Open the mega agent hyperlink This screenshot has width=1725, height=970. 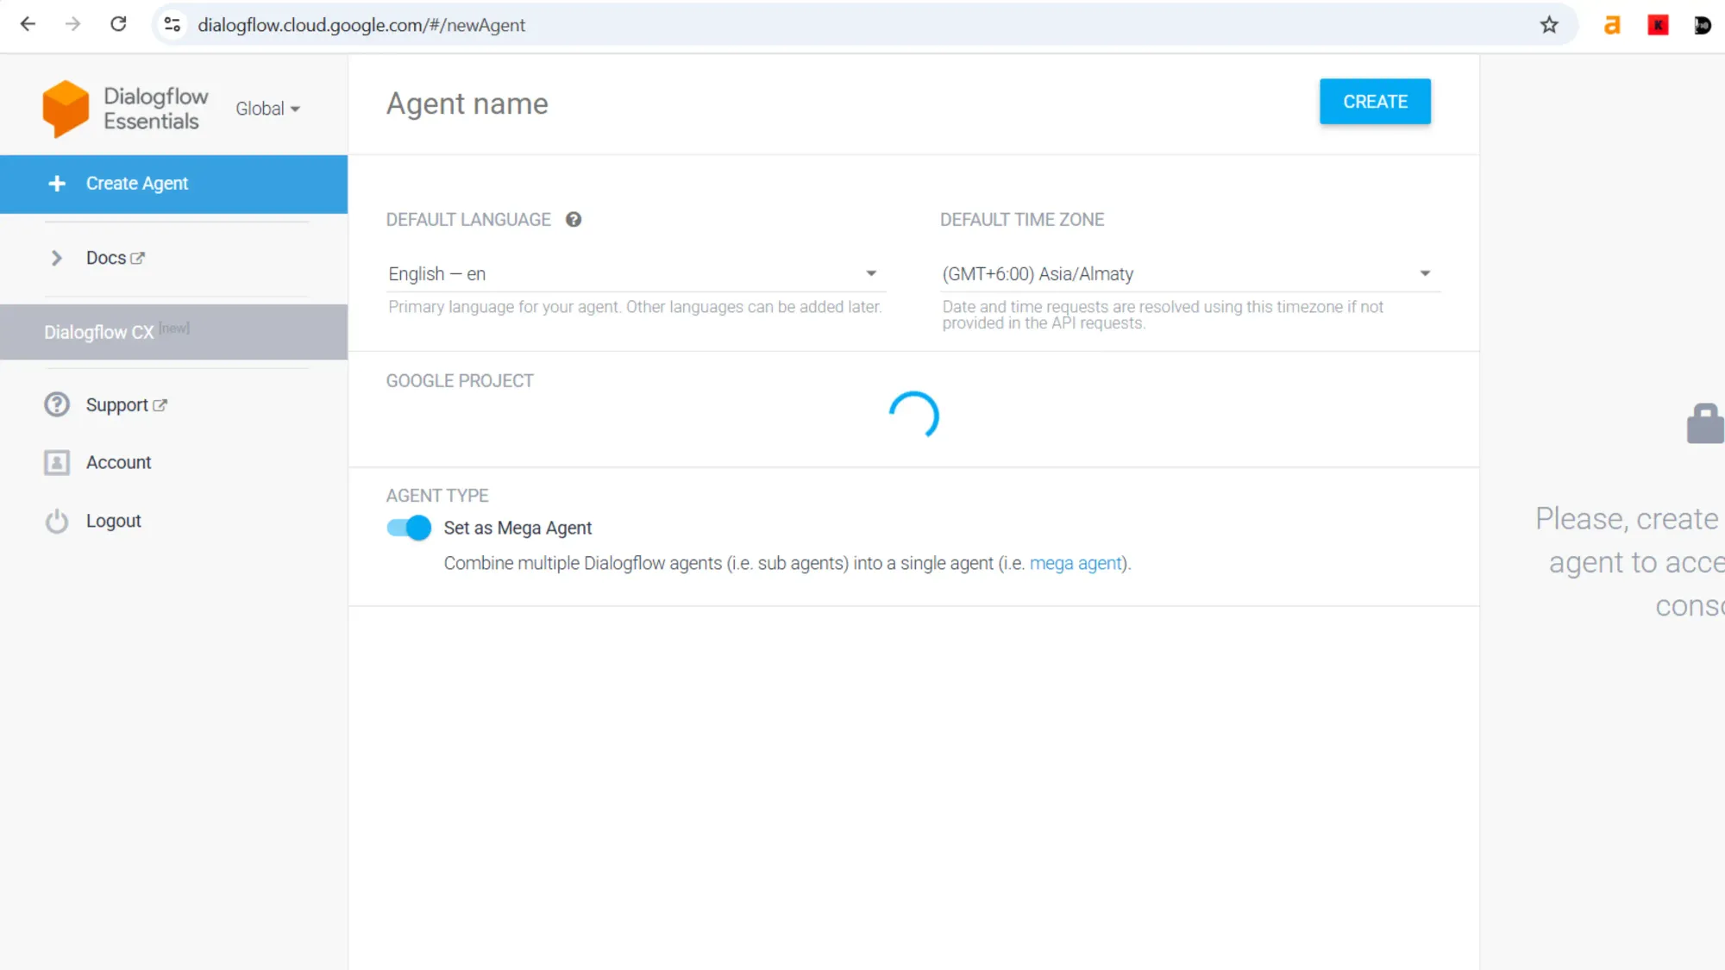(x=1076, y=564)
